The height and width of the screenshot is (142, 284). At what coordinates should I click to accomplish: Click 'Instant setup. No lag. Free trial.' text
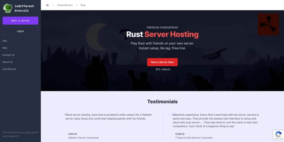(x=162, y=48)
